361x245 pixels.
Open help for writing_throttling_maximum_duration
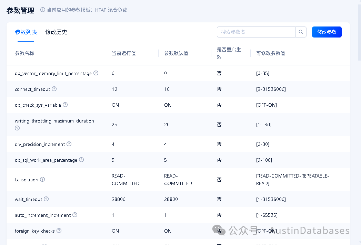click(17, 128)
